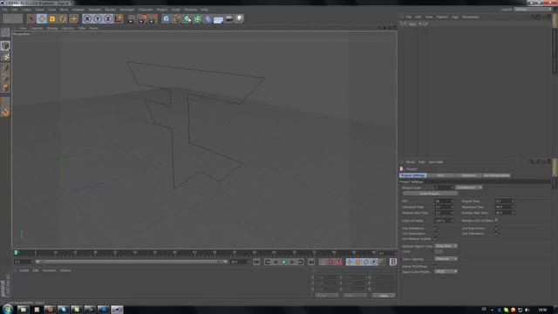The image size is (558, 314).
Task: Open the Render Settings icon
Action: click(153, 18)
